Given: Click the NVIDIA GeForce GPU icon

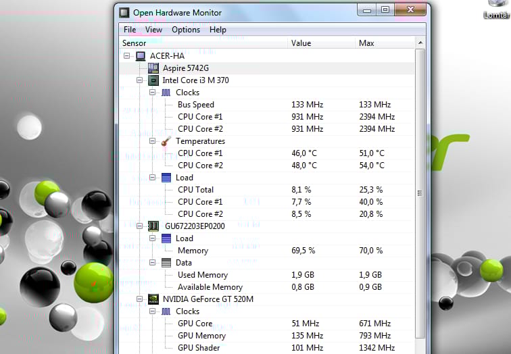Looking at the screenshot, I should click(153, 299).
